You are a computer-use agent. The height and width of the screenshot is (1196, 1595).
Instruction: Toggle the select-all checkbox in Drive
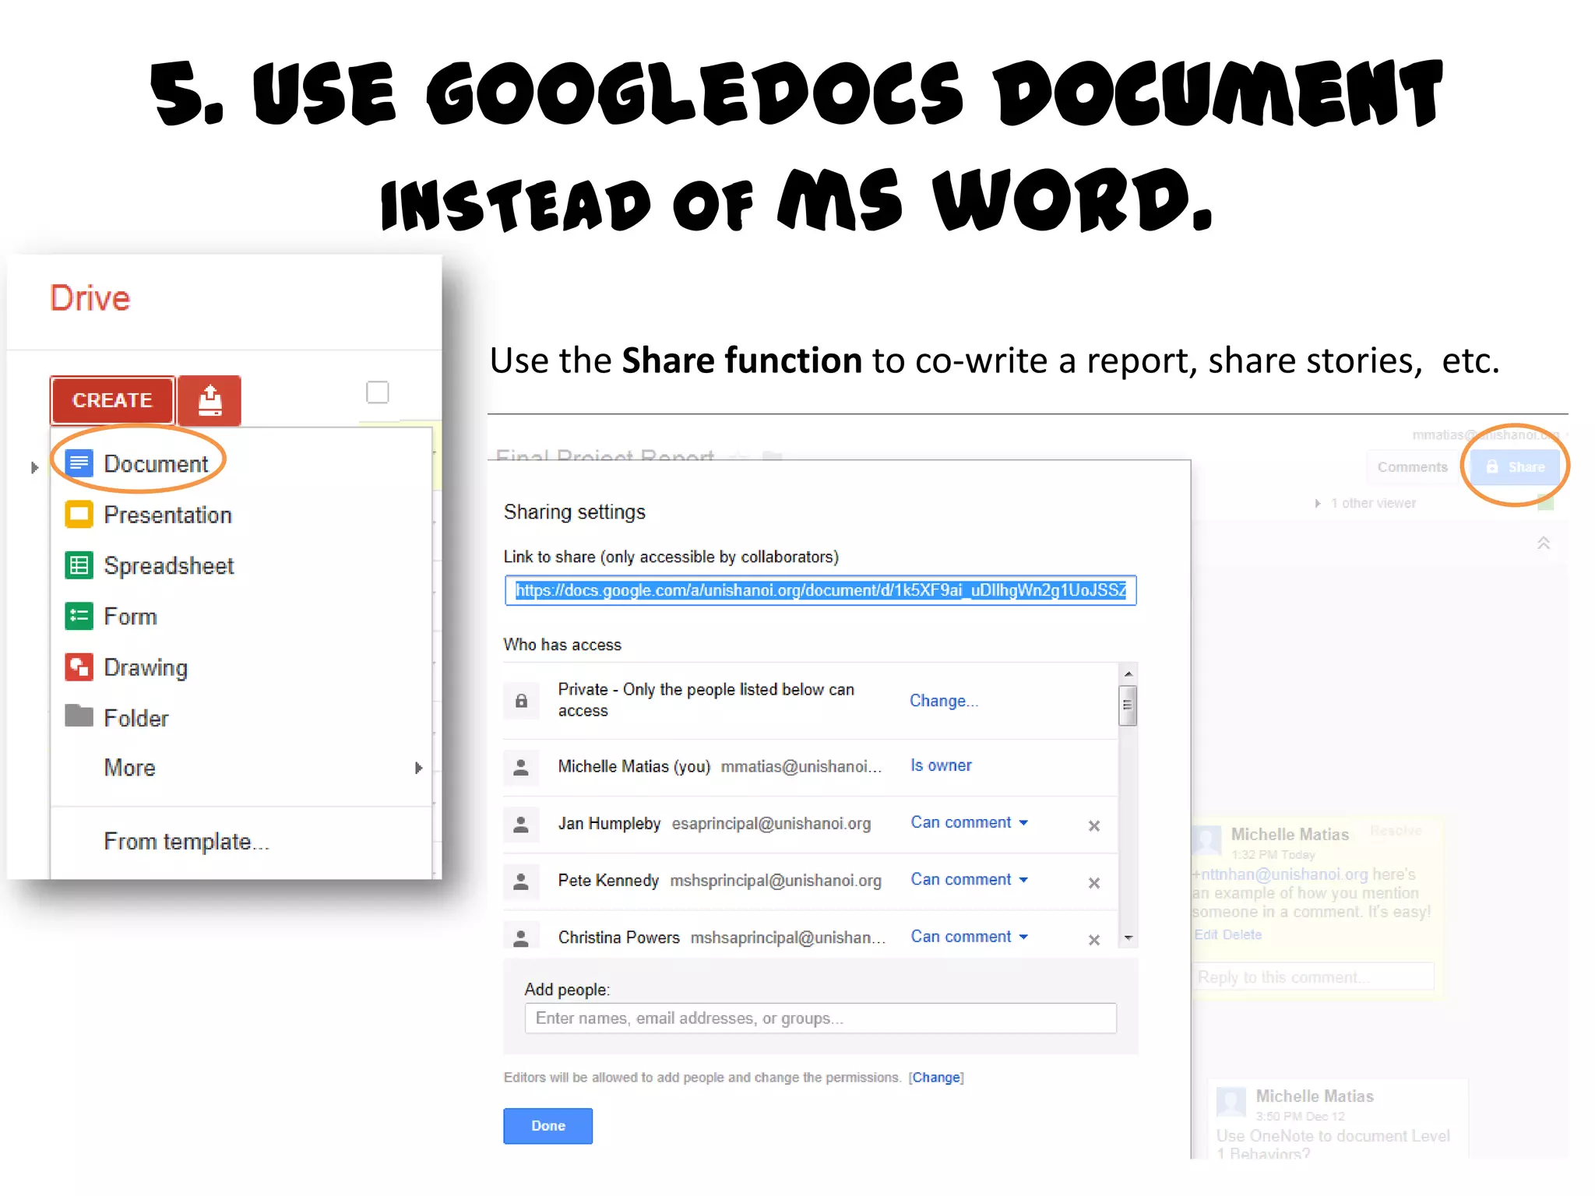pyautogui.click(x=378, y=392)
